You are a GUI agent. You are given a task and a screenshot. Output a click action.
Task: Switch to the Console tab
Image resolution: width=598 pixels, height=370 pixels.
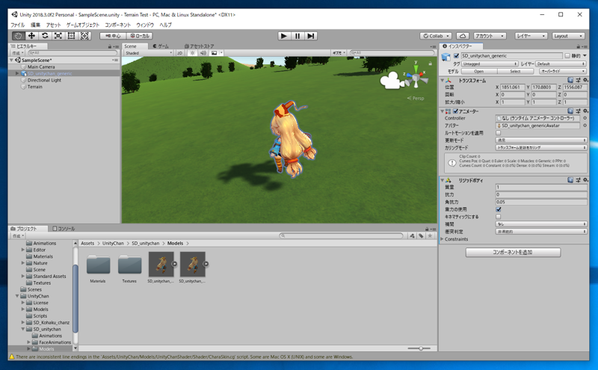(64, 229)
